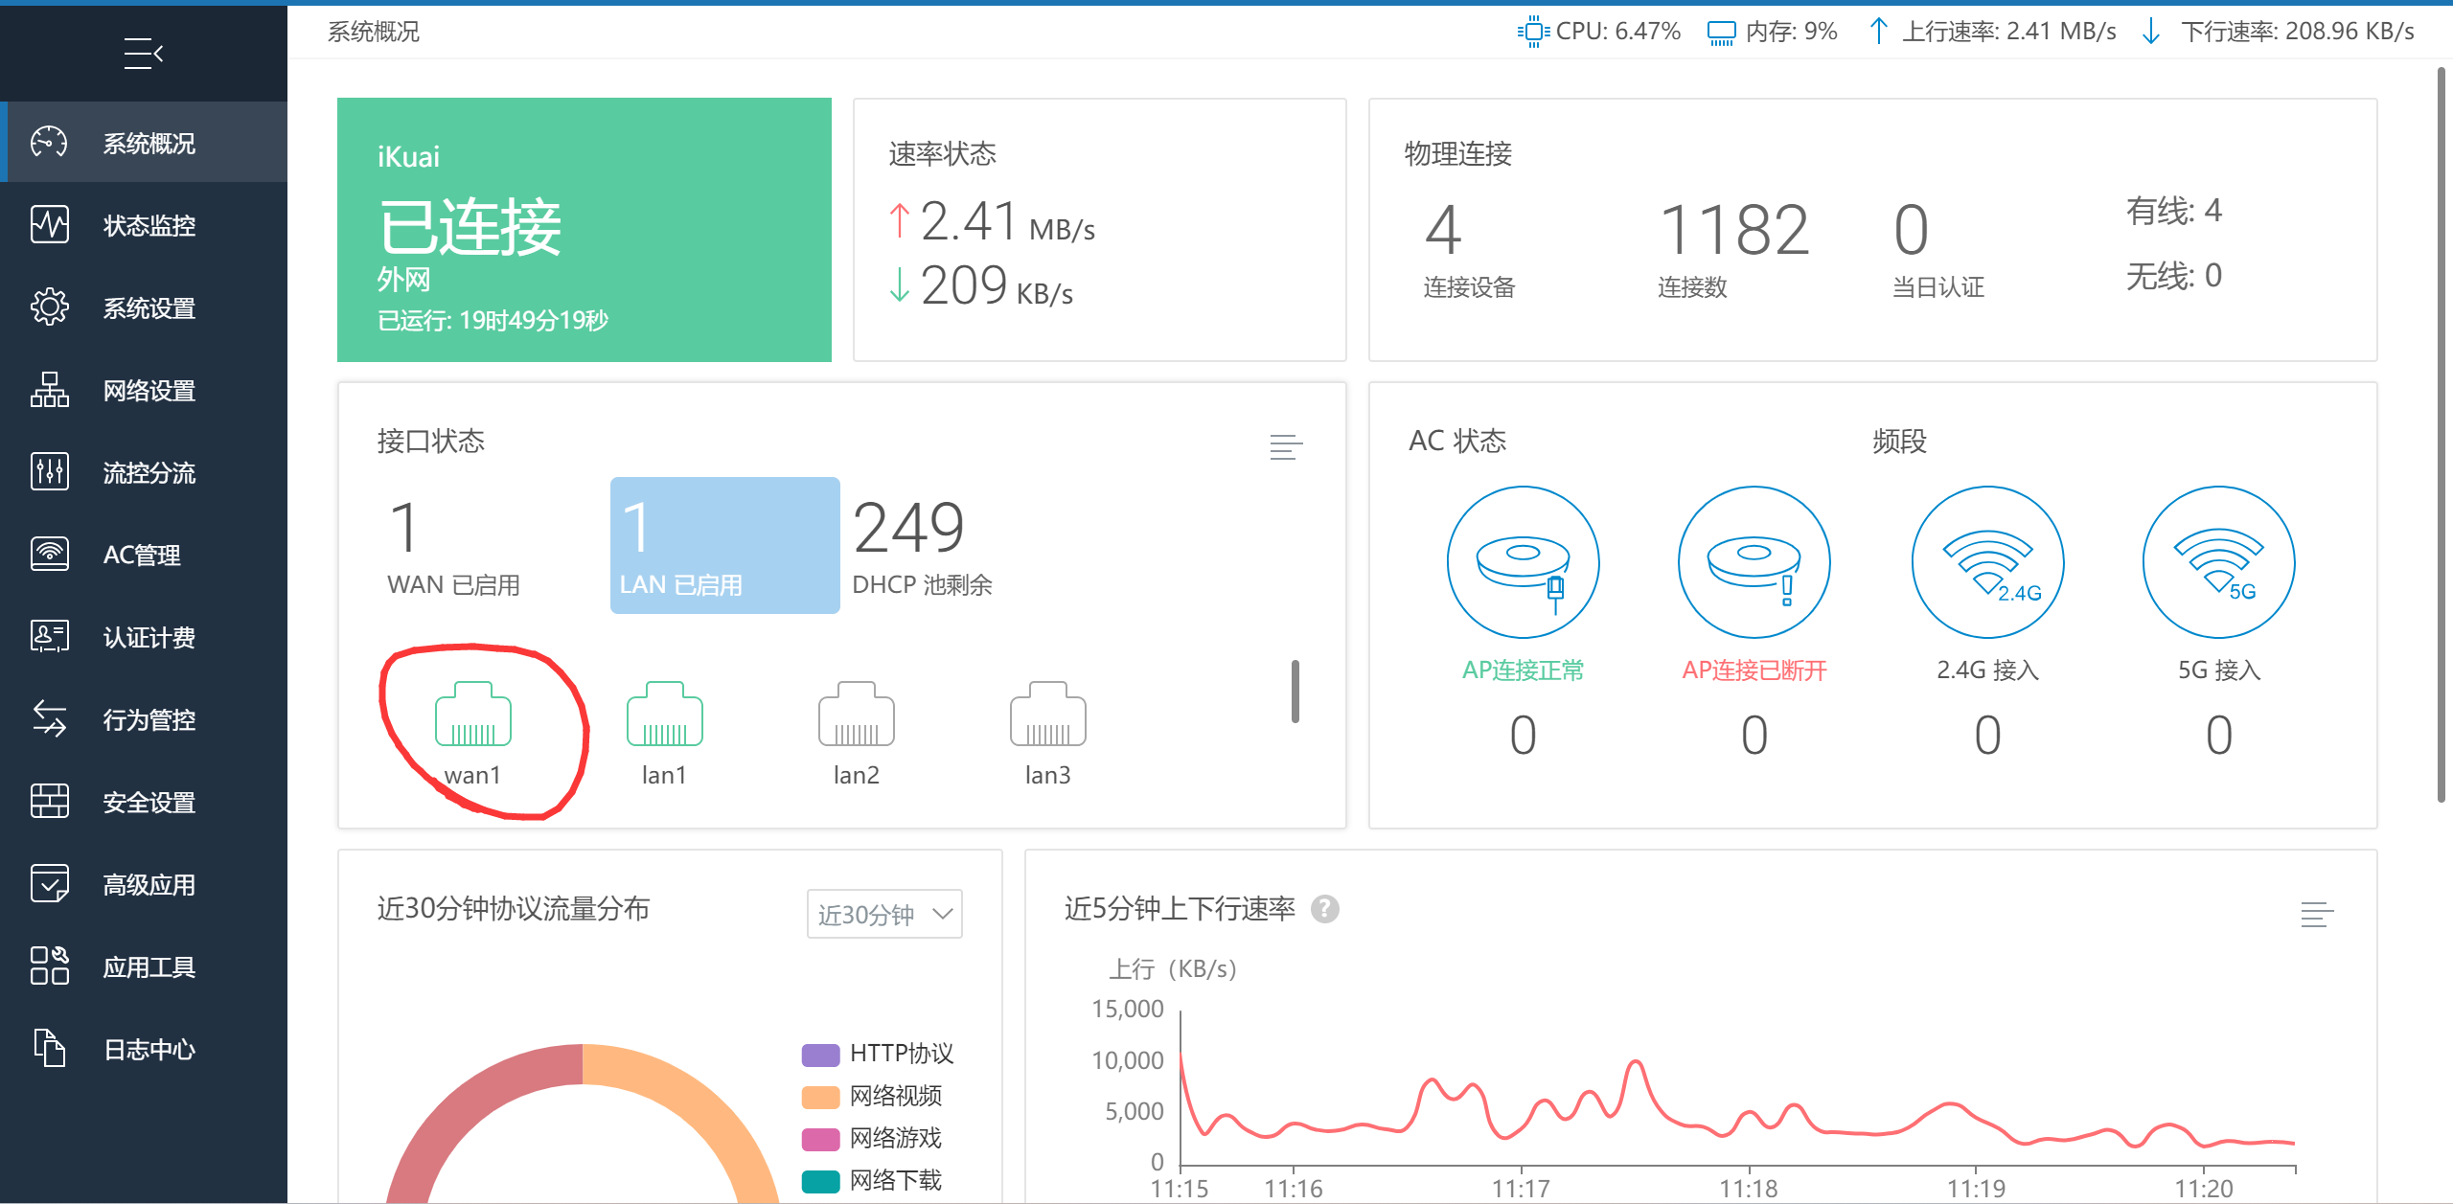Click the AP连接正常 status icon
Image resolution: width=2453 pixels, height=1204 pixels.
[x=1523, y=562]
